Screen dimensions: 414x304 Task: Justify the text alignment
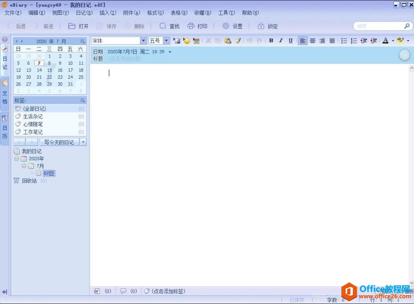coord(332,41)
